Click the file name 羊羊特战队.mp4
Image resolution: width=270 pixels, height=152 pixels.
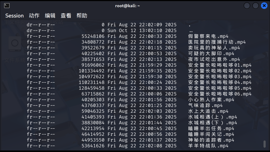[x=208, y=146]
